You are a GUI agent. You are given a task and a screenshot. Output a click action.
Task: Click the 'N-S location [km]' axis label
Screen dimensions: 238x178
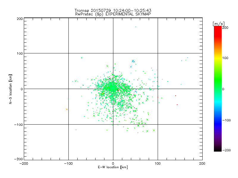pos(10,89)
